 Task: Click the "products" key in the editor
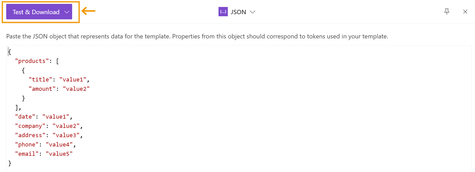(x=32, y=61)
